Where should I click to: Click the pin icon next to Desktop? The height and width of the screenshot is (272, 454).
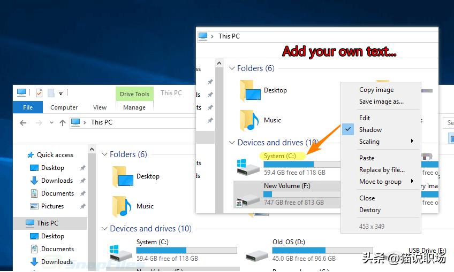pyautogui.click(x=82, y=168)
